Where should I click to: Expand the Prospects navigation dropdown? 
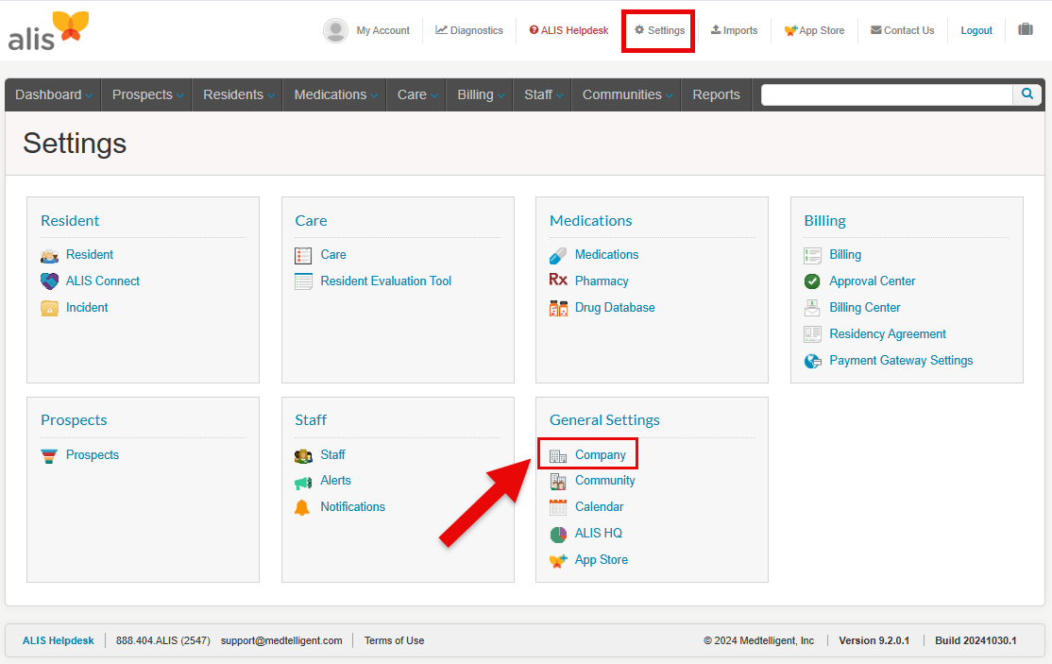[147, 94]
